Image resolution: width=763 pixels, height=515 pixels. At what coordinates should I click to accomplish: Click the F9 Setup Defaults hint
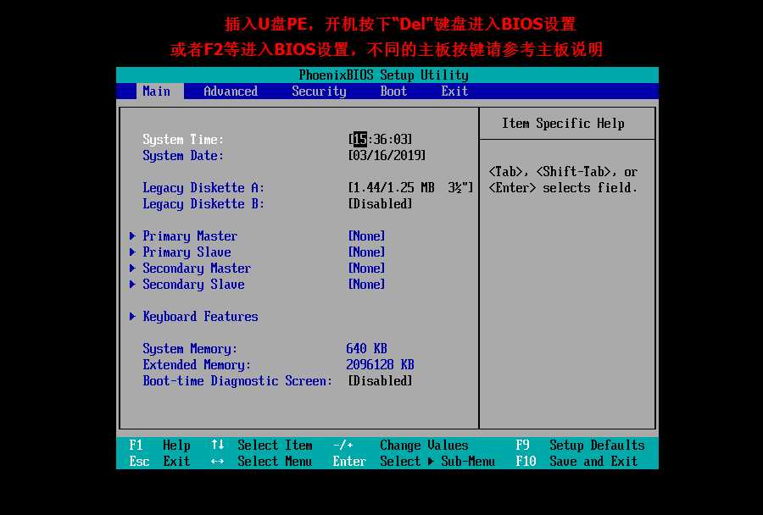tap(580, 445)
